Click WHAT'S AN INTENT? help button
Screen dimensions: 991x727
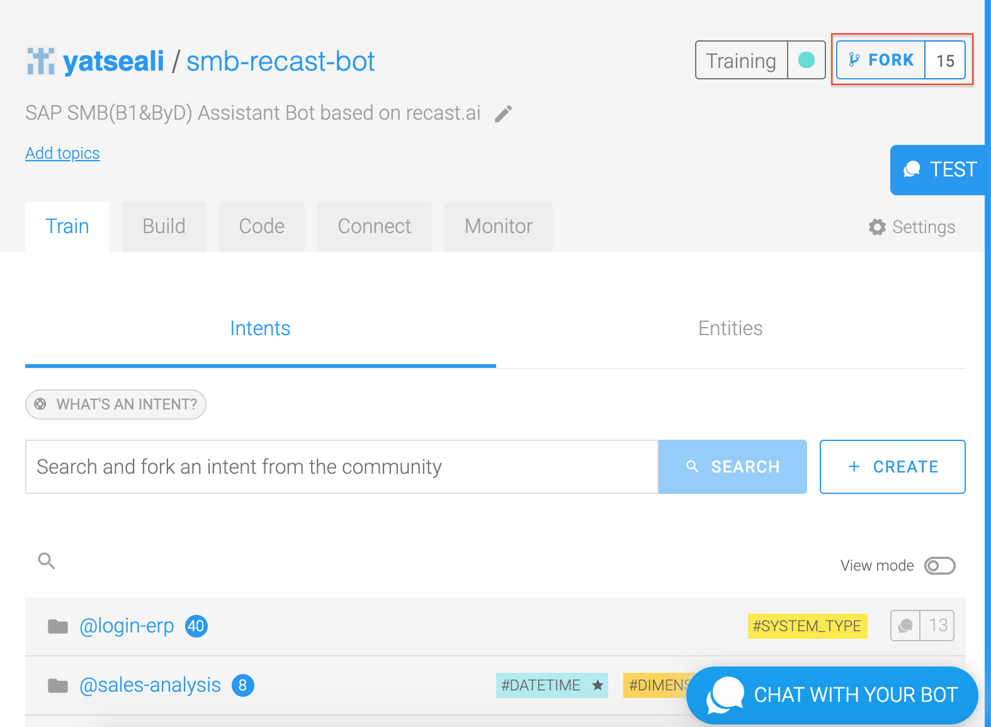(x=116, y=404)
